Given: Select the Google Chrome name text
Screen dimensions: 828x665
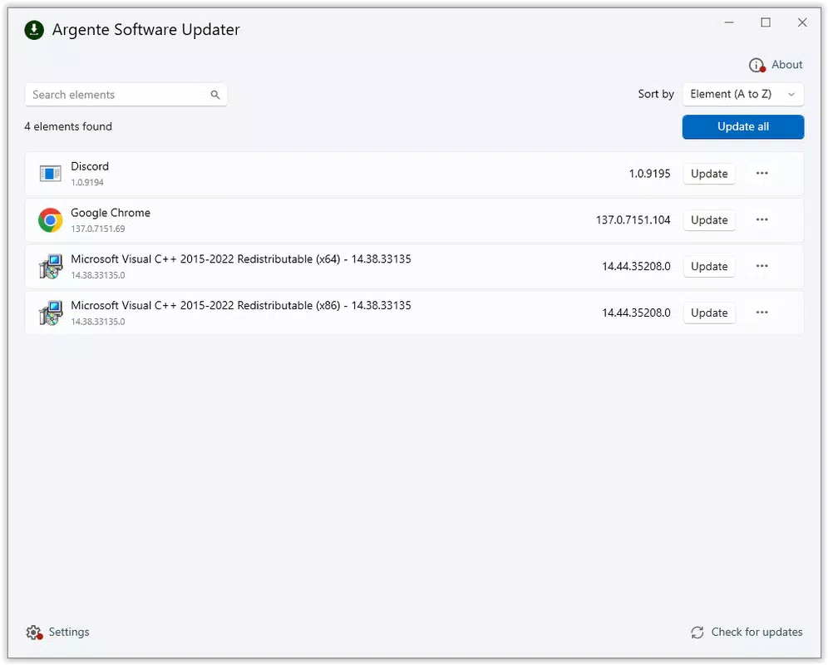Looking at the screenshot, I should pos(111,213).
